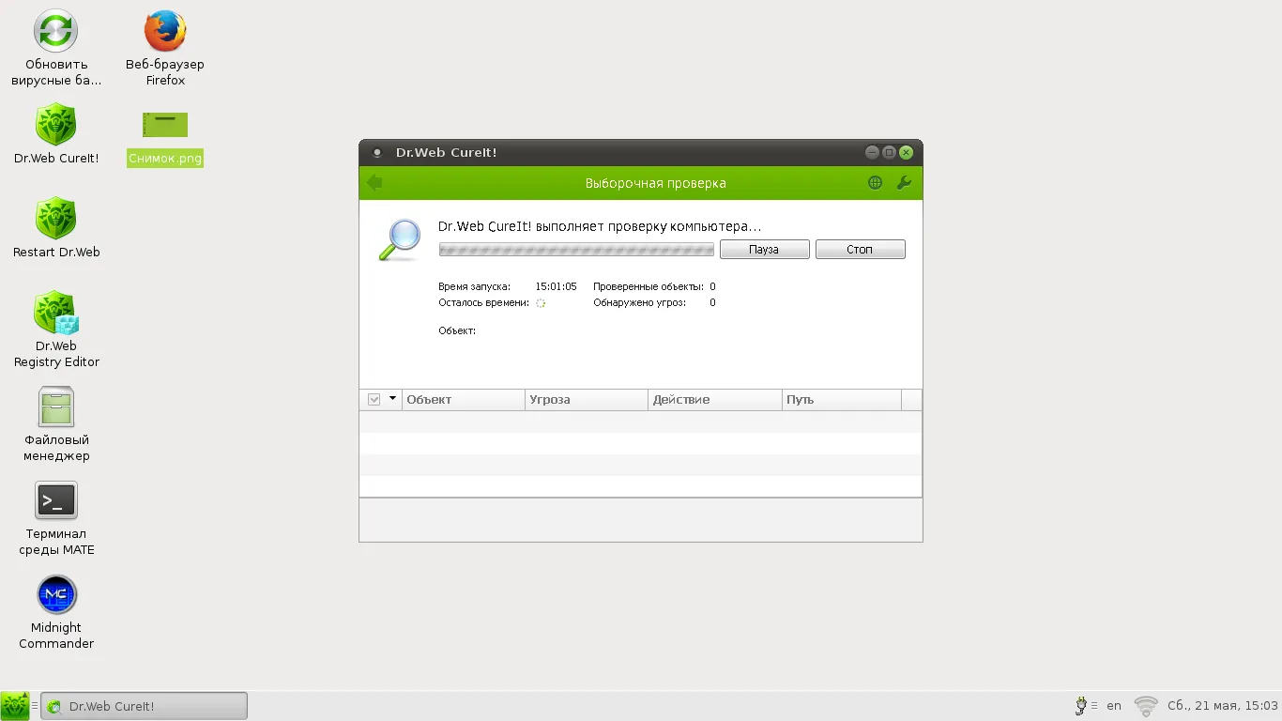Switch keyboard layout via en indicator

[1114, 706]
